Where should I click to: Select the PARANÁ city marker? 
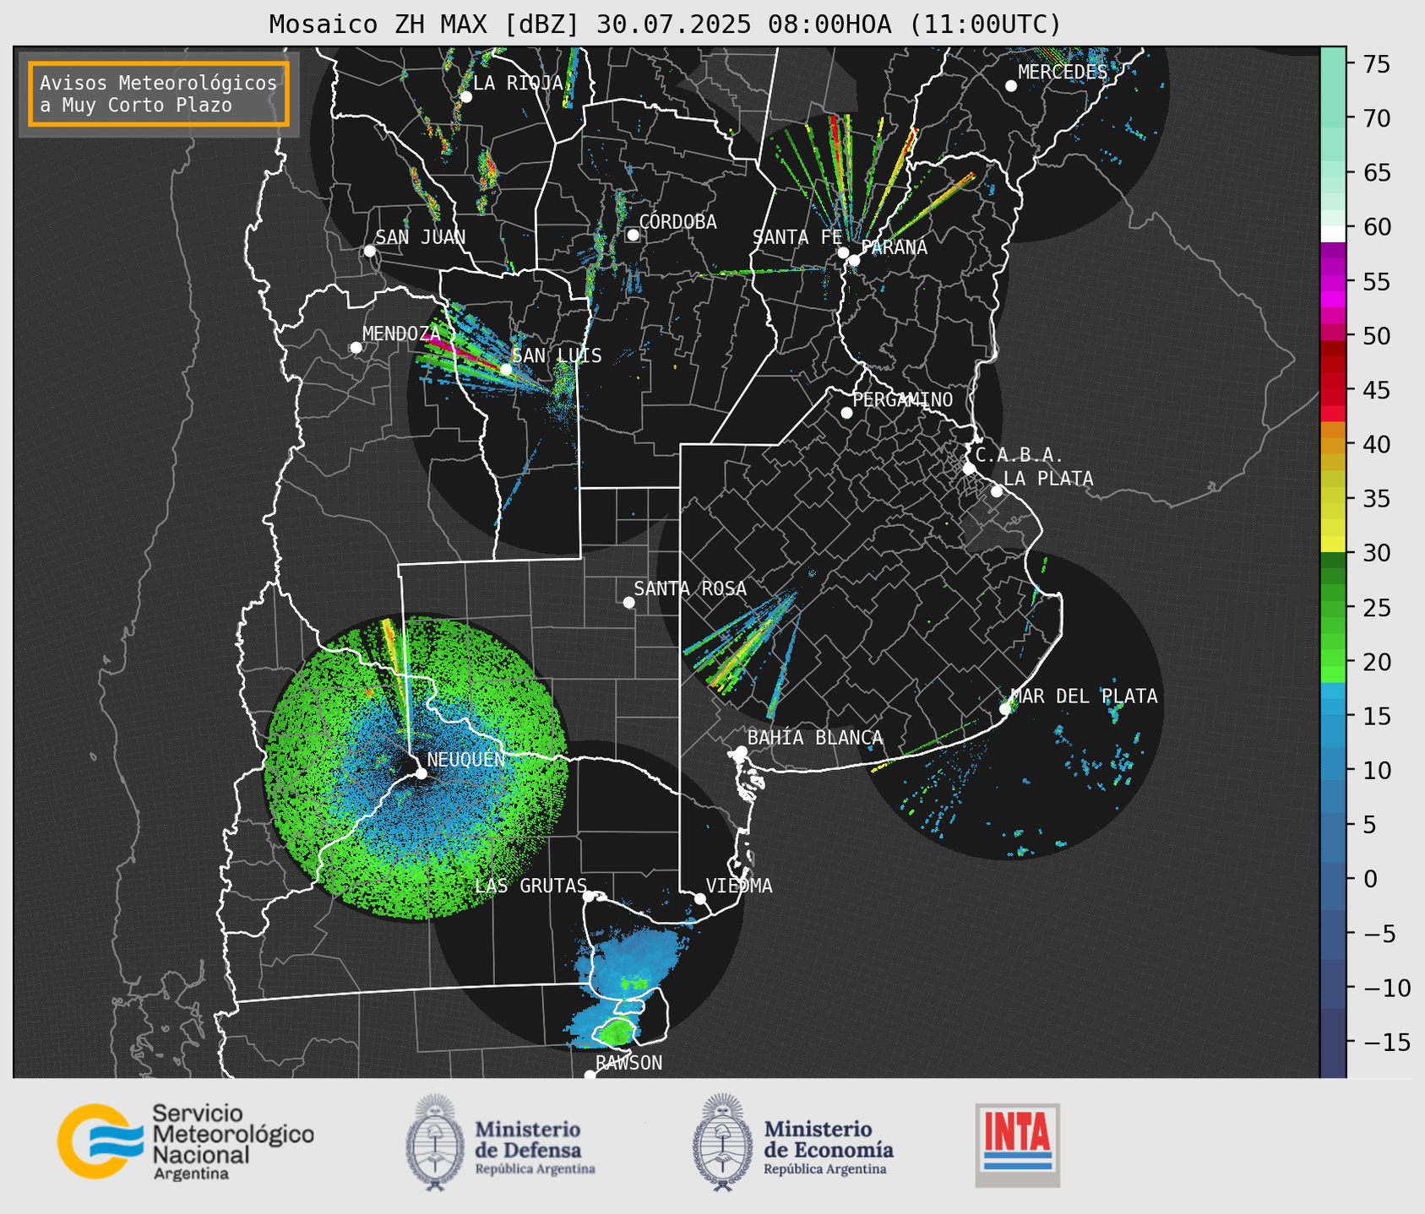click(854, 260)
